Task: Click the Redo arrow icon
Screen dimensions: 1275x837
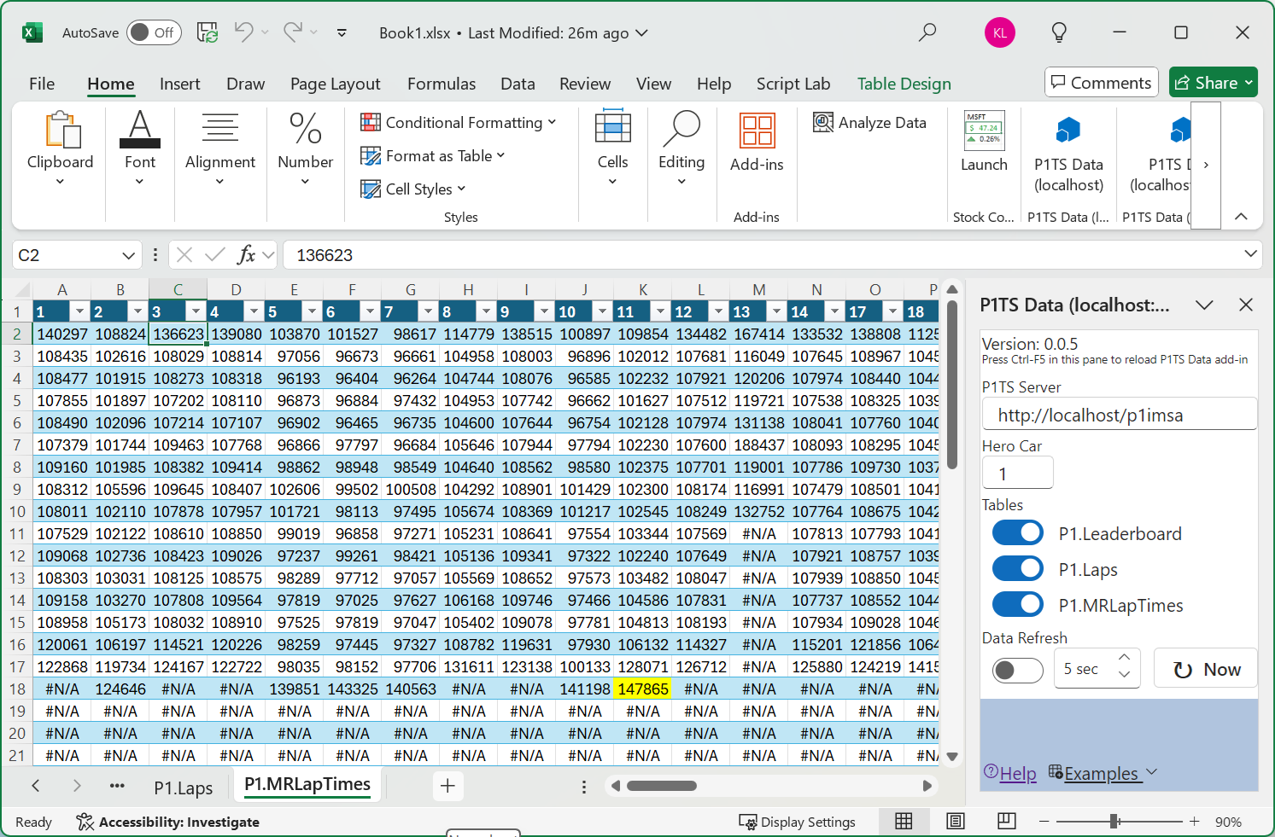Action: [x=293, y=32]
